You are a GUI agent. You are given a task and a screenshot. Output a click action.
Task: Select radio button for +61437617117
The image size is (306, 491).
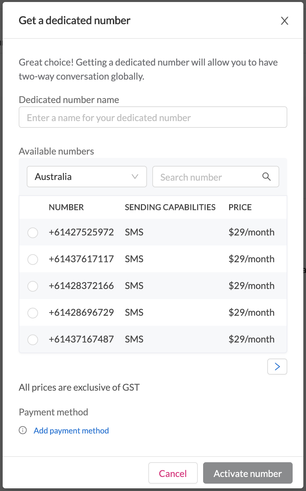33,259
